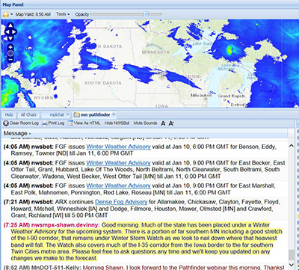Pan the map down with the down arrow

click(x=10, y=38)
